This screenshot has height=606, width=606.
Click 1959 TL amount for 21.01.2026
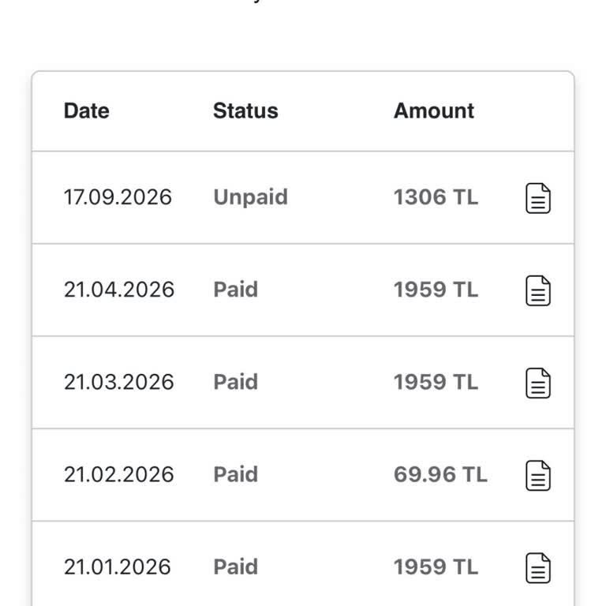pyautogui.click(x=436, y=567)
